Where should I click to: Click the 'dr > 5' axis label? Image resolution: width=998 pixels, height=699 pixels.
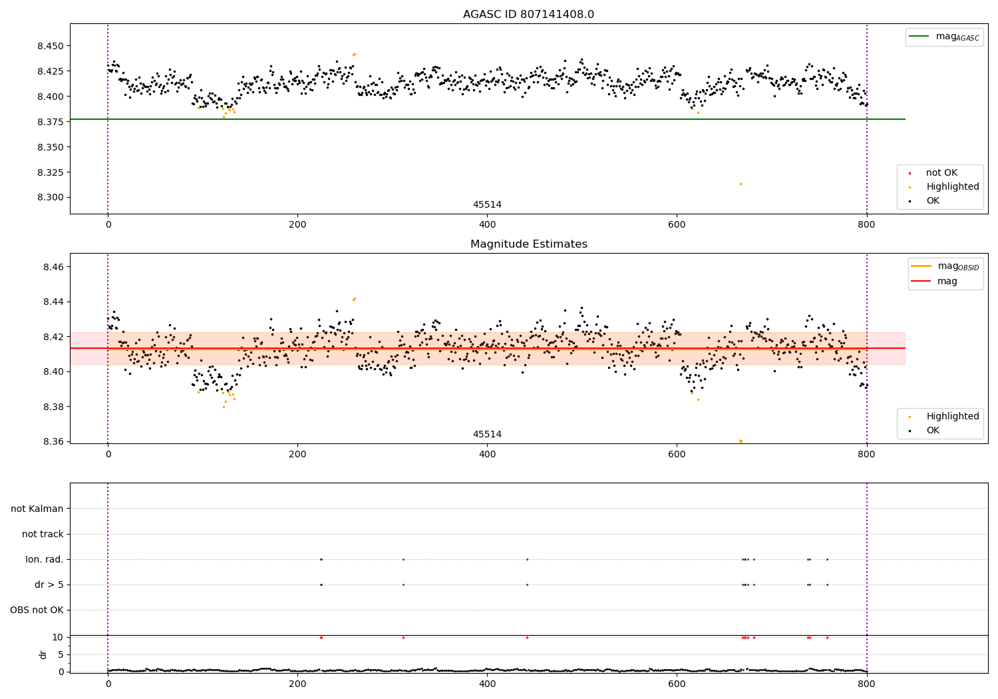click(49, 584)
